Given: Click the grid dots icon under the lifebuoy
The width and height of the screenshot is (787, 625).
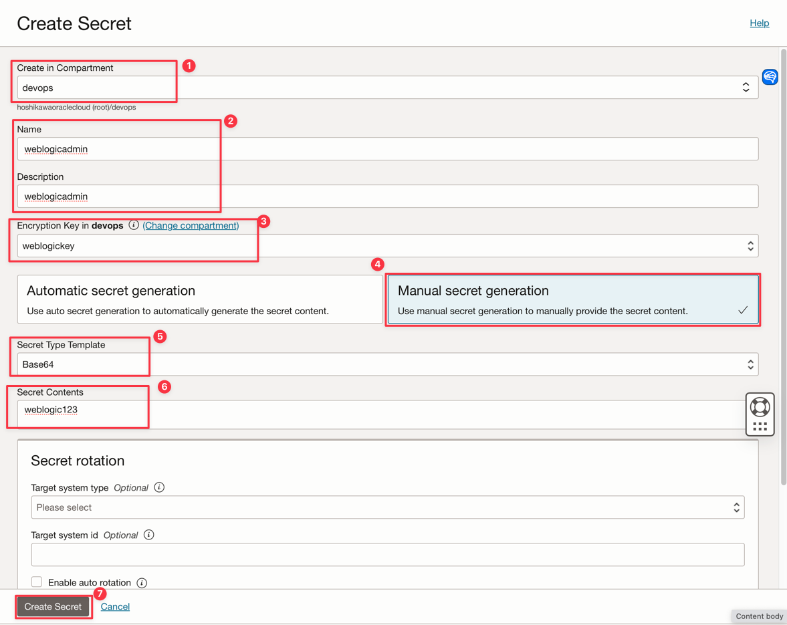Looking at the screenshot, I should coord(760,426).
